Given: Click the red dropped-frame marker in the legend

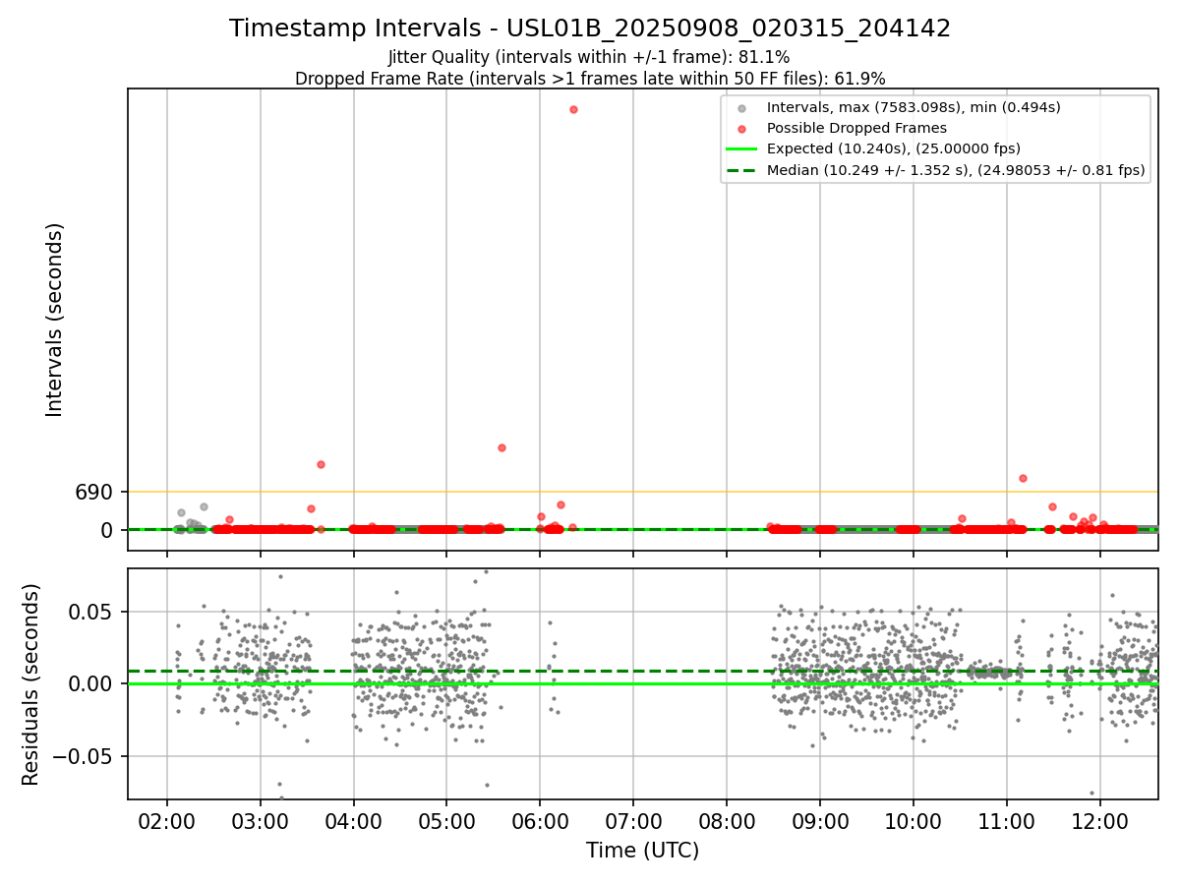Looking at the screenshot, I should click(741, 129).
